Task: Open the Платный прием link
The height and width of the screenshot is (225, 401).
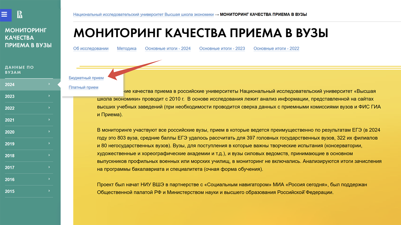Action: [83, 87]
